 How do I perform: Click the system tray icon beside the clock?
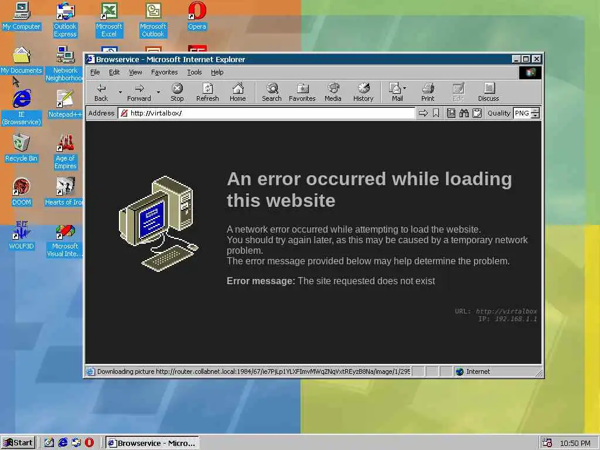coord(547,443)
